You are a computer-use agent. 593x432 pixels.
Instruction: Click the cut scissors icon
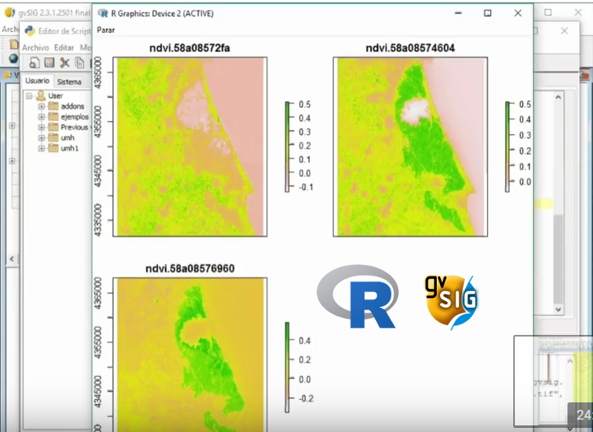(65, 63)
